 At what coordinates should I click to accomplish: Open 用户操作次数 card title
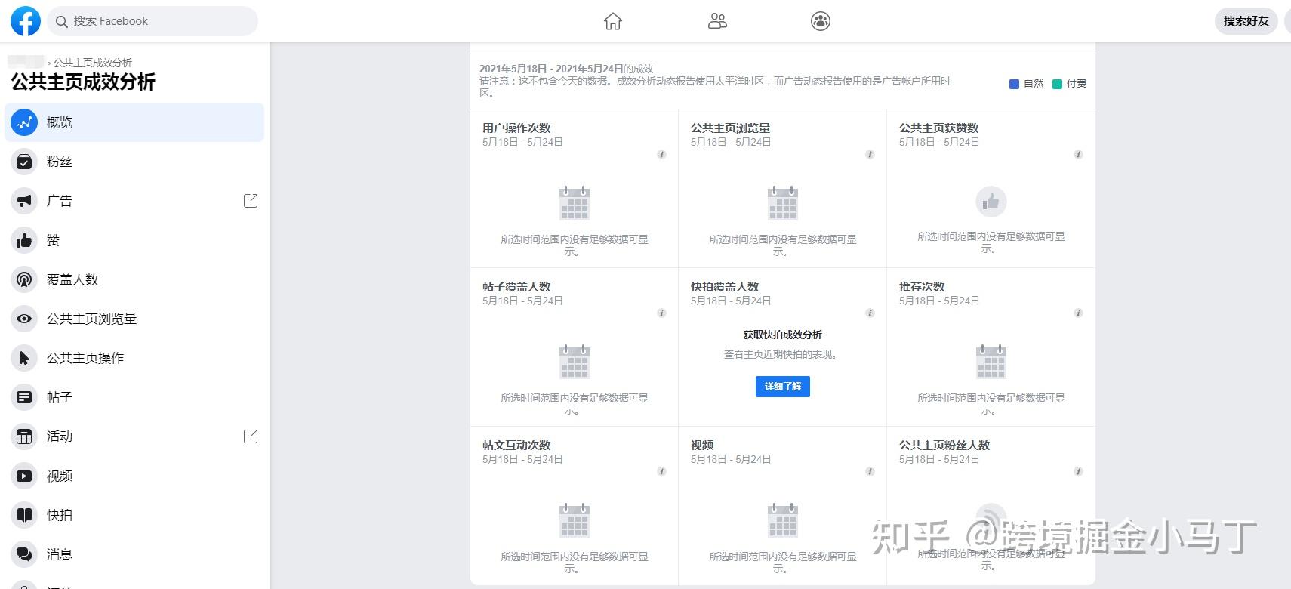[x=516, y=128]
